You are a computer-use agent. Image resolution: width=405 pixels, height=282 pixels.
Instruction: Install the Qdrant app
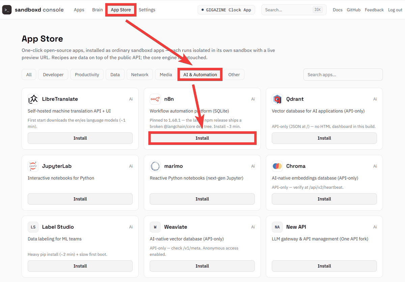324,138
